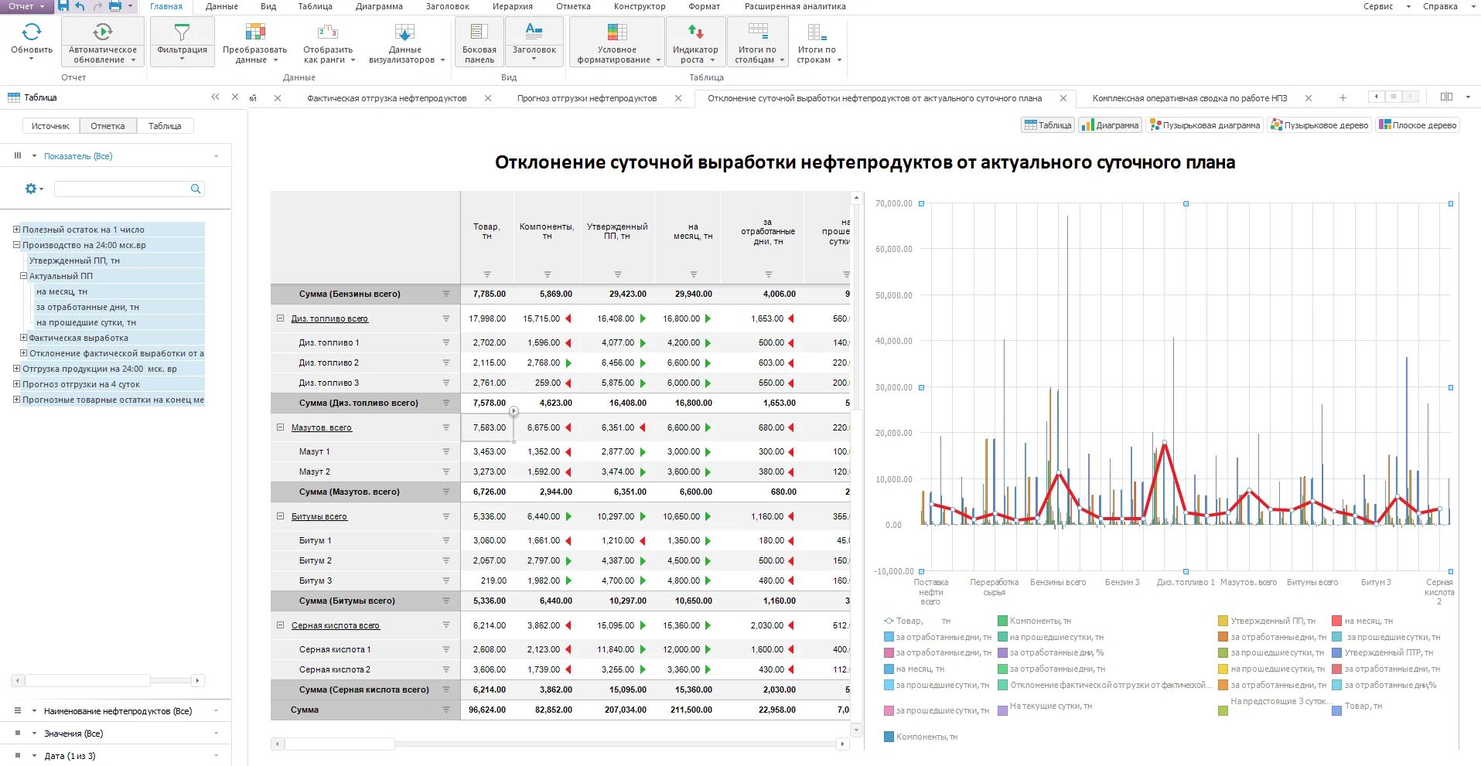Open the Конструктор ribbon tab
Screen dimensions: 1481x766
(640, 6)
